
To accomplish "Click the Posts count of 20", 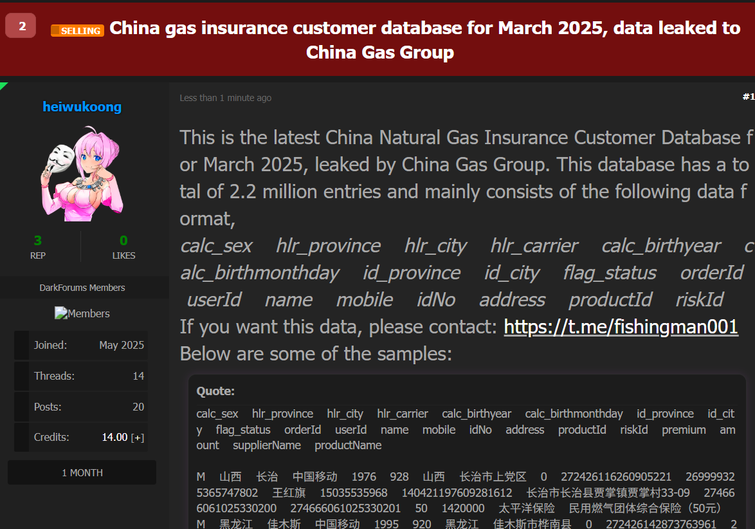I will [x=138, y=407].
